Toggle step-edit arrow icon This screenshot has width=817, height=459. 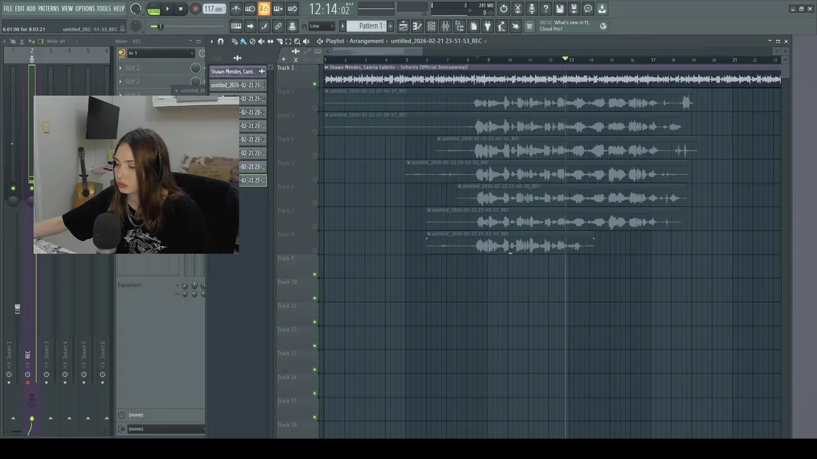(x=250, y=26)
